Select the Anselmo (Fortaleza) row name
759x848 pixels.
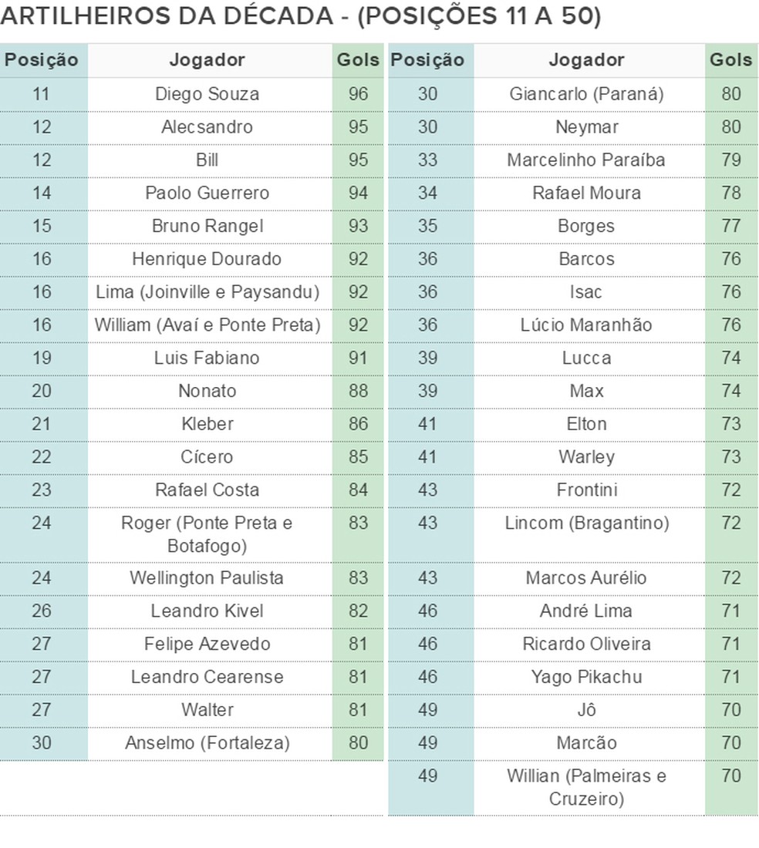click(207, 743)
